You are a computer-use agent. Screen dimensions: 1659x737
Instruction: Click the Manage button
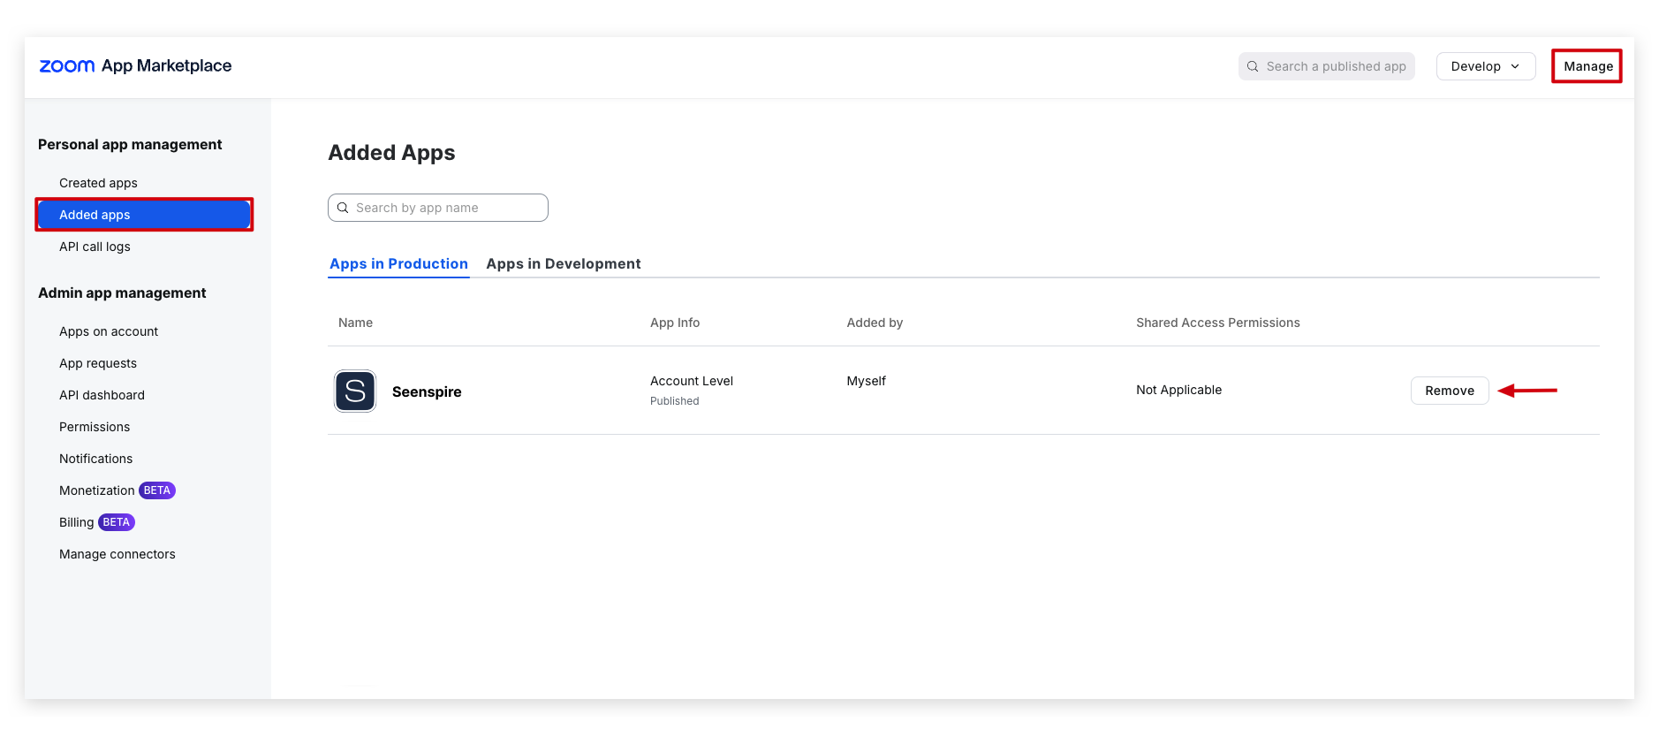coord(1587,66)
